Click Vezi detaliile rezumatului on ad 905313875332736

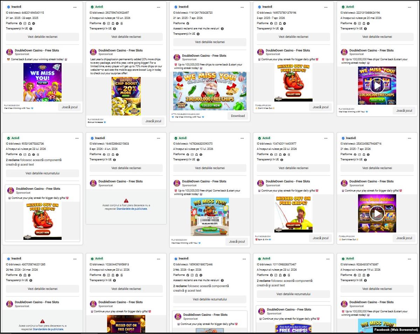[x=42, y=173]
